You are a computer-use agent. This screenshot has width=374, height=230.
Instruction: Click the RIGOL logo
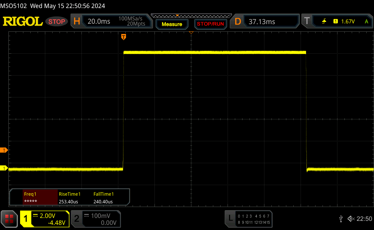coord(23,22)
